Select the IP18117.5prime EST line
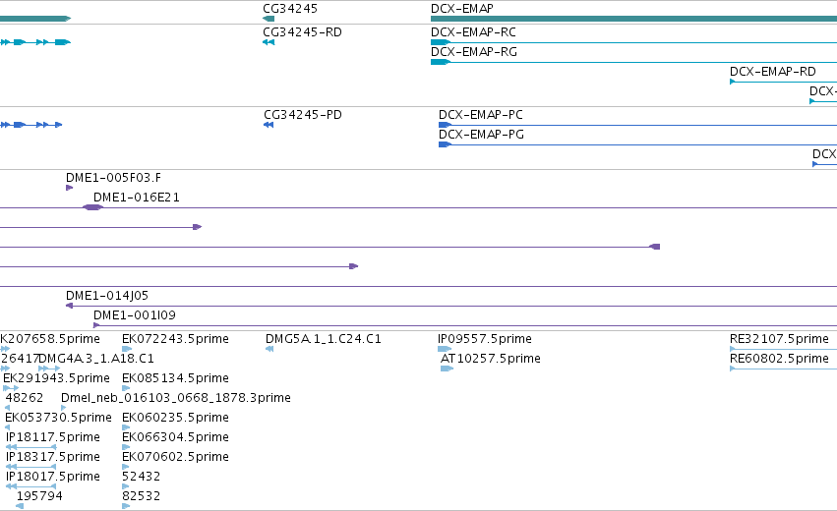Image resolution: width=837 pixels, height=511 pixels. pyautogui.click(x=30, y=447)
